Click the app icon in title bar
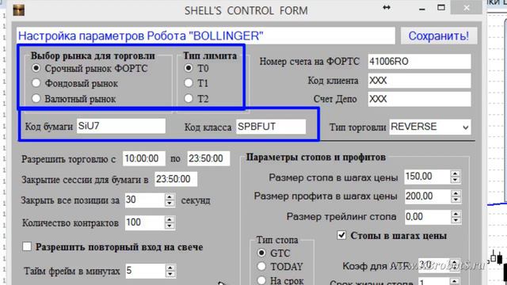This screenshot has width=507, height=285. coord(19,10)
